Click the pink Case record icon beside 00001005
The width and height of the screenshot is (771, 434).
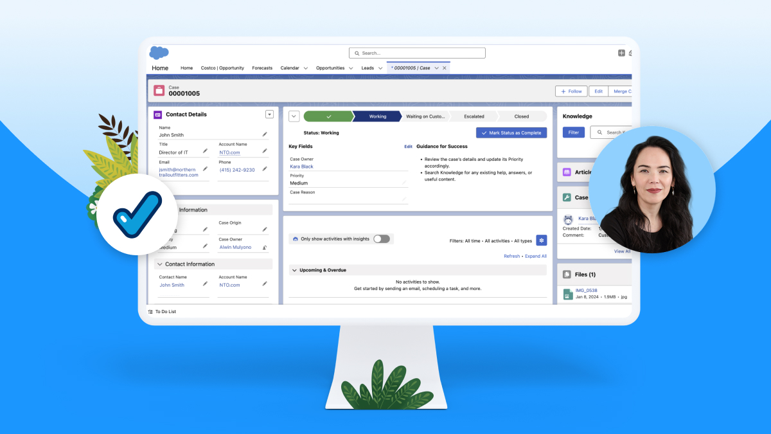click(x=159, y=91)
